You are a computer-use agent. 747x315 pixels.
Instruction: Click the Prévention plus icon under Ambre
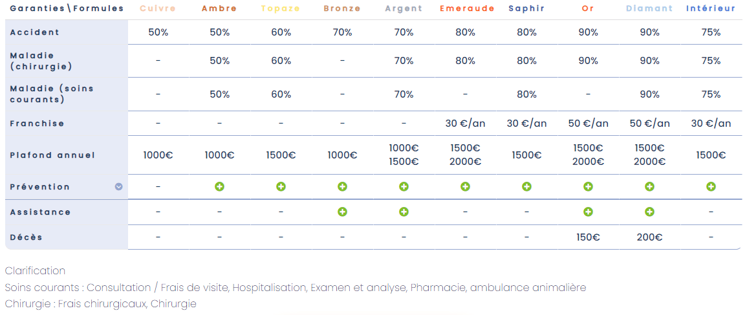coord(219,187)
